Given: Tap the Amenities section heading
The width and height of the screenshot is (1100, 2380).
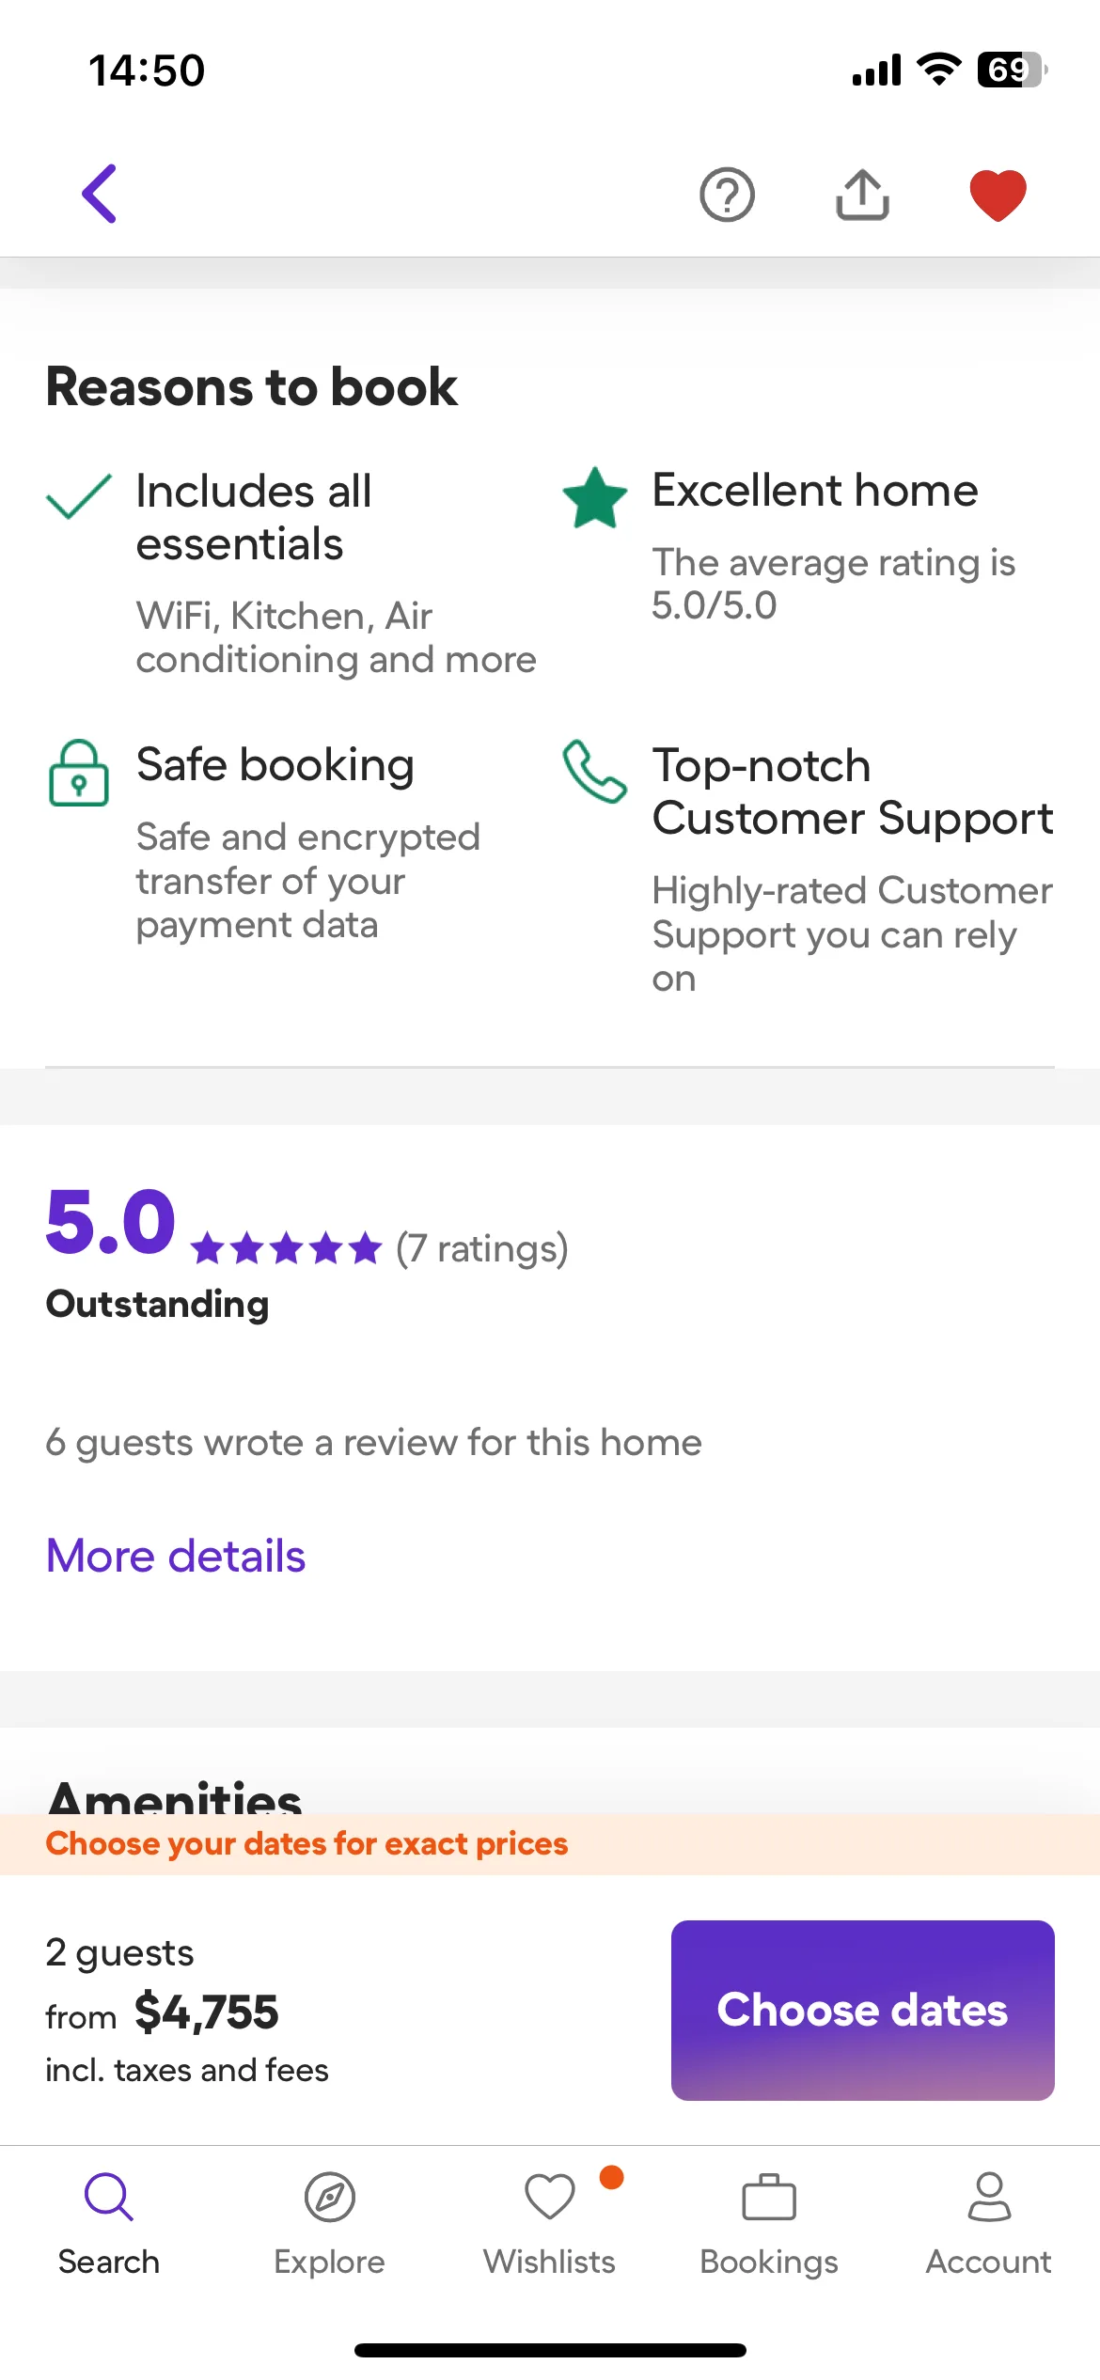Looking at the screenshot, I should pyautogui.click(x=175, y=1795).
